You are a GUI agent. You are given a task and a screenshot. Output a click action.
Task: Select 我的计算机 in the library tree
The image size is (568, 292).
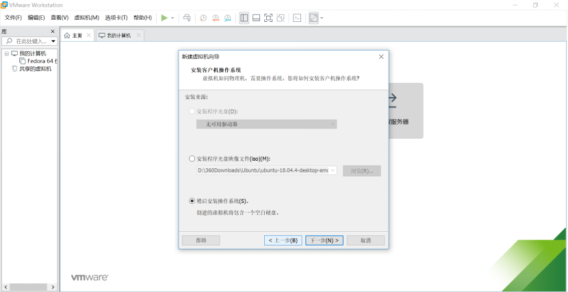(x=33, y=53)
